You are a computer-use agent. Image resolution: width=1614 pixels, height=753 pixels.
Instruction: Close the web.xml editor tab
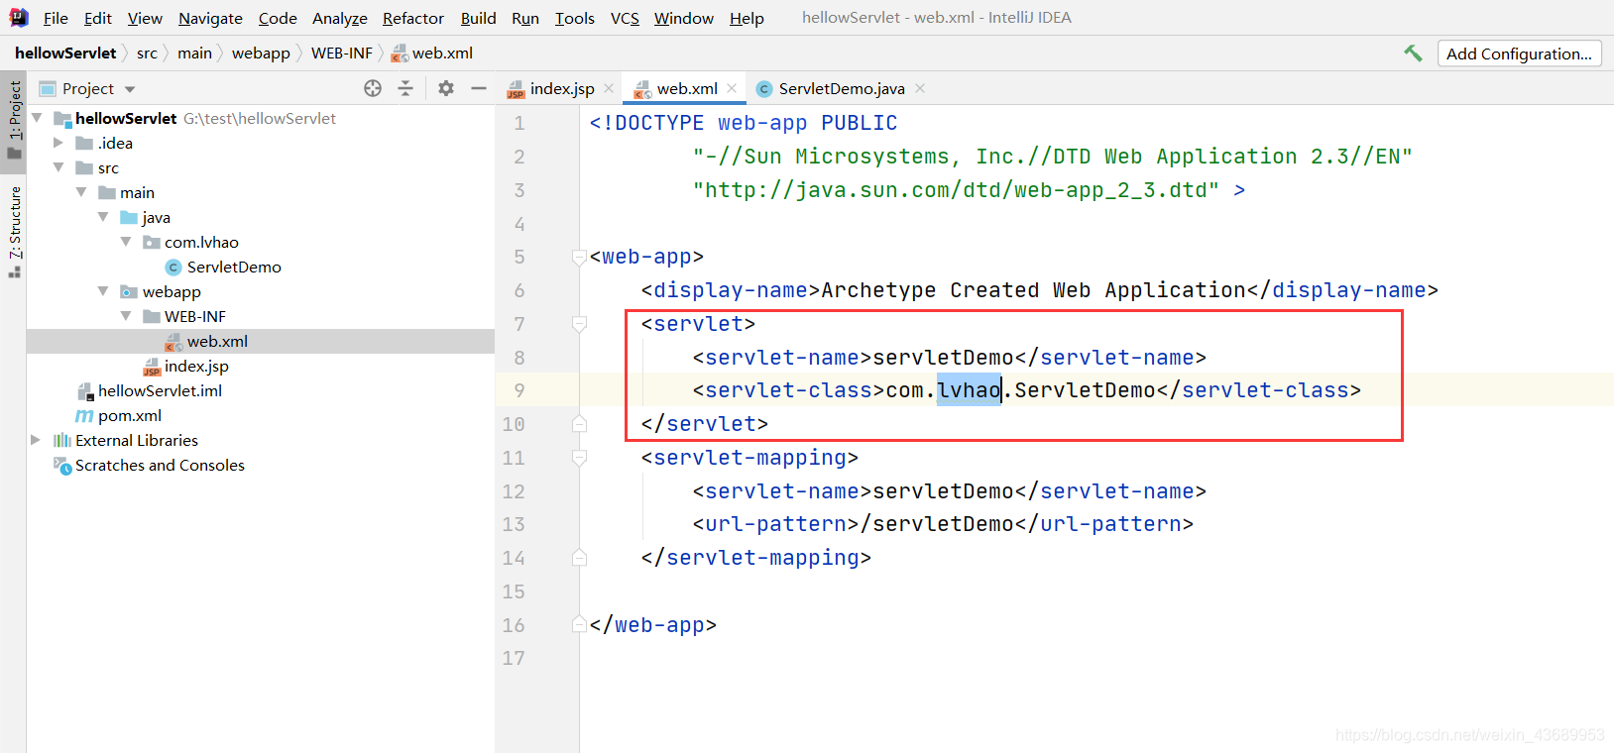[732, 88]
